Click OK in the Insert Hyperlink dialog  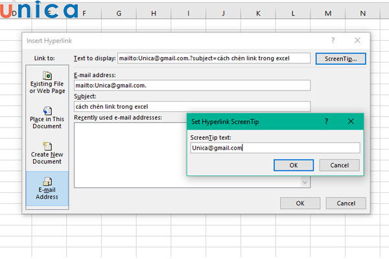(x=300, y=203)
